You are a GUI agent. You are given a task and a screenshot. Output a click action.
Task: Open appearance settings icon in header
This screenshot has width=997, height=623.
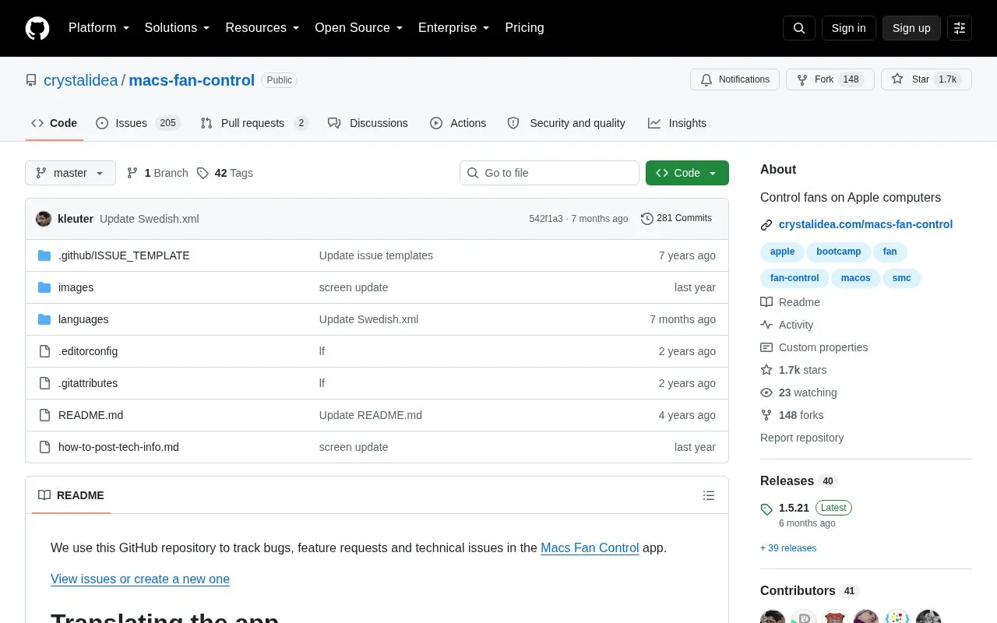click(960, 28)
